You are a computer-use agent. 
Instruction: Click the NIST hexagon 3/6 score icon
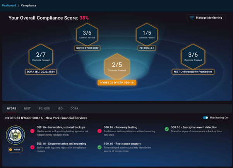192,57
